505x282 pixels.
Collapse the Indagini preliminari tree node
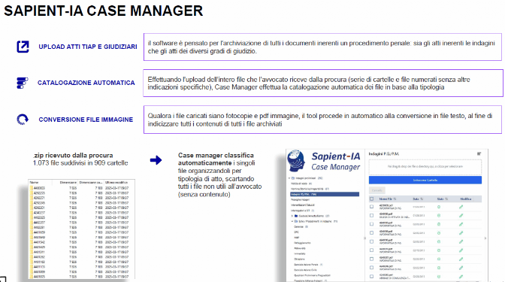[289, 178]
